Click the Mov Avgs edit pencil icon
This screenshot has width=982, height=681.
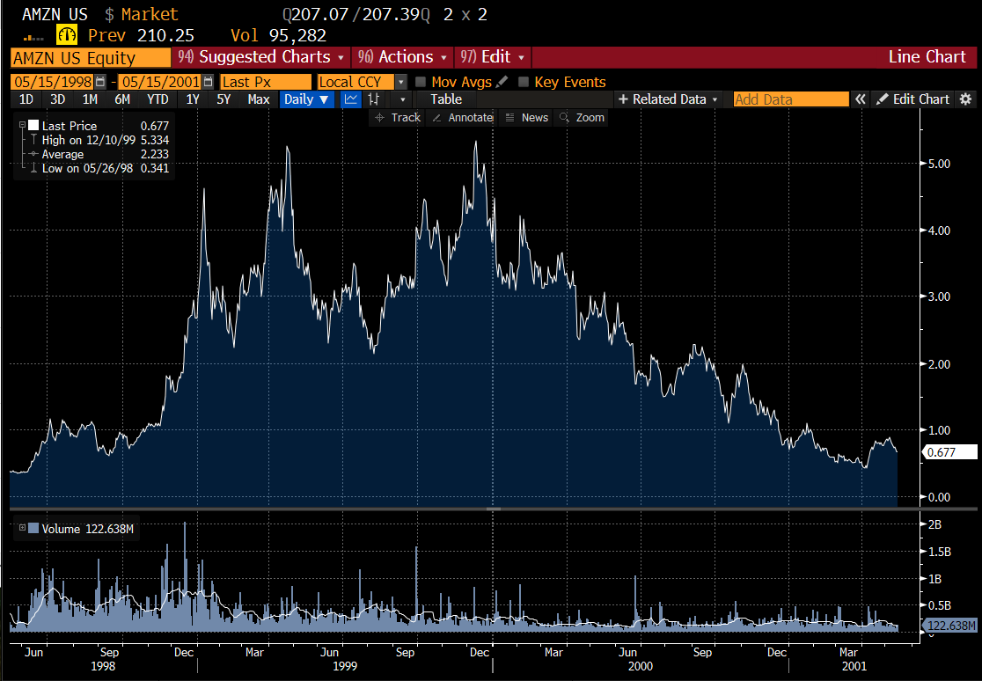(502, 82)
